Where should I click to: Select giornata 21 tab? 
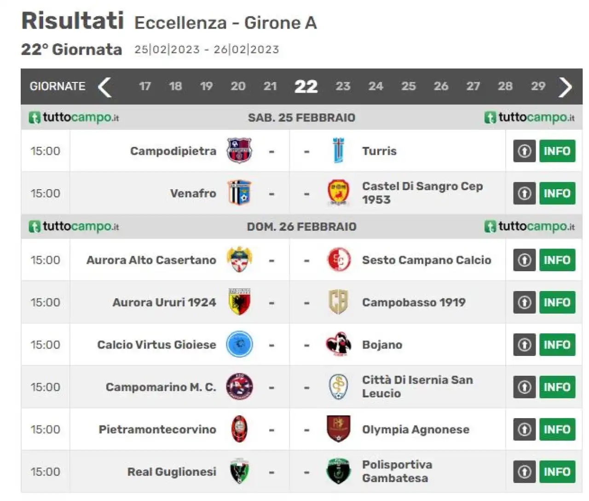(x=270, y=86)
